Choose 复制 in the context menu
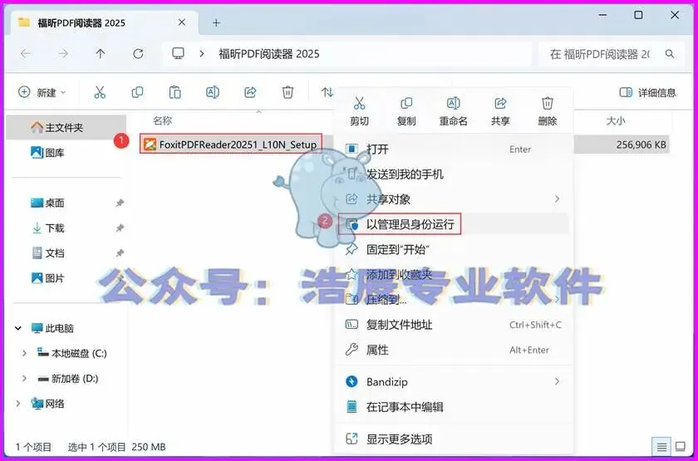The height and width of the screenshot is (461, 698). 406,111
